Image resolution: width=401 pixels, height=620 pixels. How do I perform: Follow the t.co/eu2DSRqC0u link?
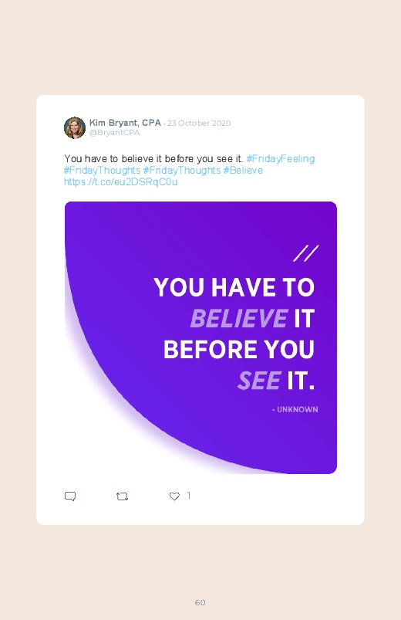[x=121, y=182]
